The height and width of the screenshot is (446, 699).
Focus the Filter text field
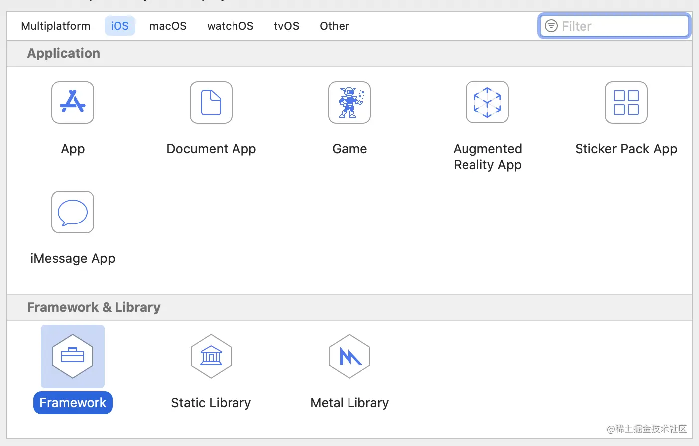[614, 26]
